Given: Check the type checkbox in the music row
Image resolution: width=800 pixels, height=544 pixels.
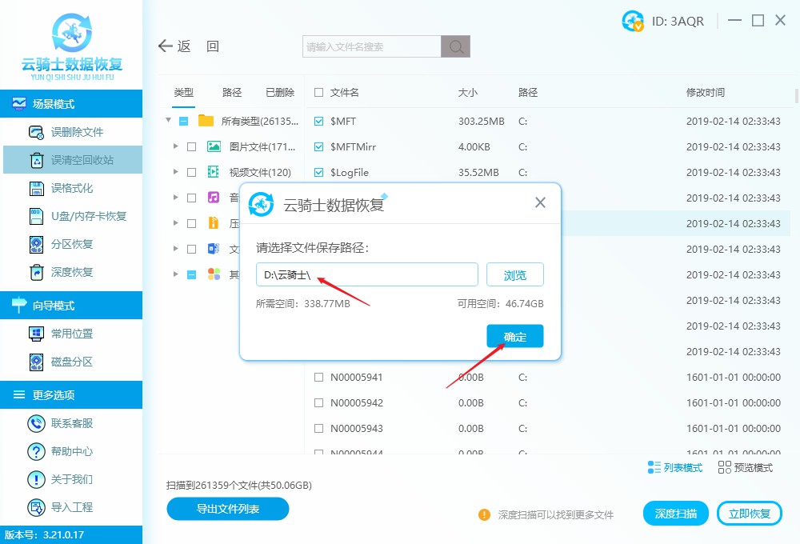Looking at the screenshot, I should coord(192,198).
